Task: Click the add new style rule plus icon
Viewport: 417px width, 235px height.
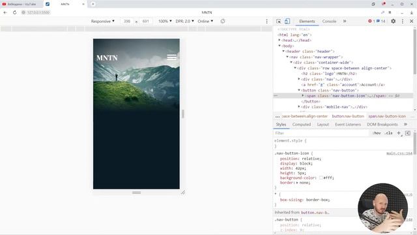Action: coord(399,133)
